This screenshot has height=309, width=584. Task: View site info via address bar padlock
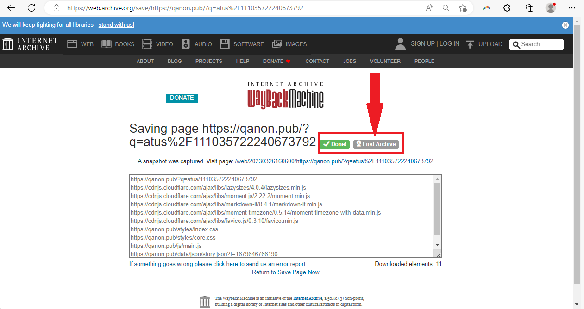(57, 8)
